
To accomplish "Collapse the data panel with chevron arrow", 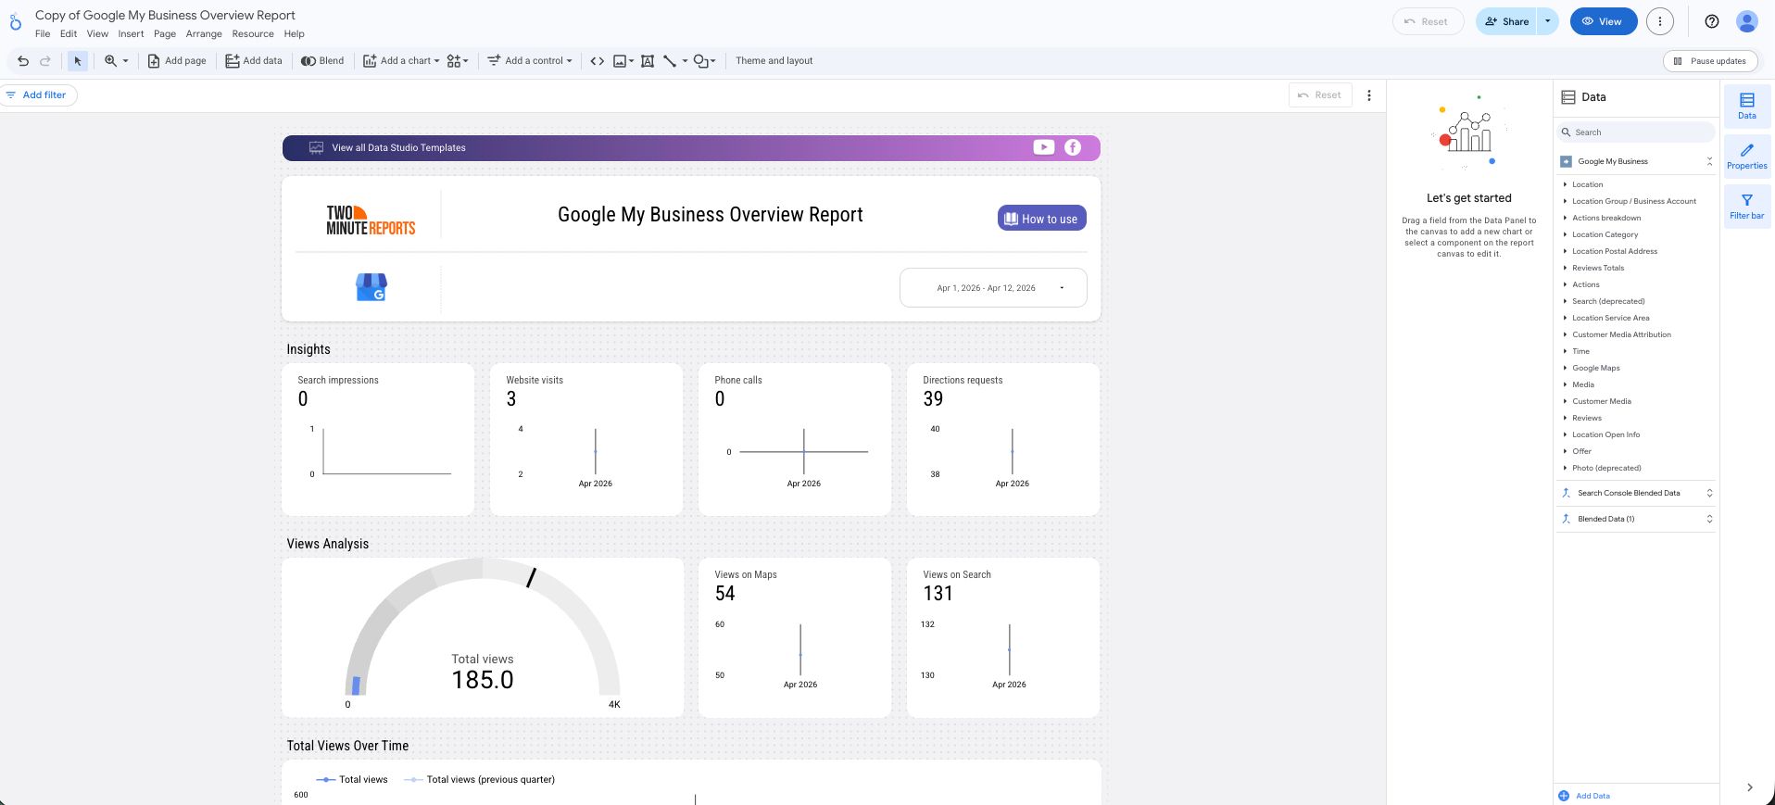I will (x=1749, y=787).
